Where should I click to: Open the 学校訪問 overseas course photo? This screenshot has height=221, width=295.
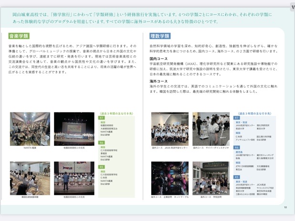click(211, 178)
